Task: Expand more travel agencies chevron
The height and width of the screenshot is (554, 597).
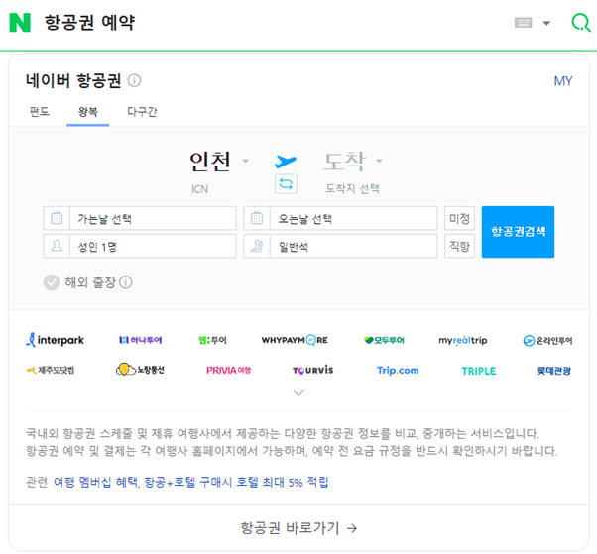Action: point(298,392)
